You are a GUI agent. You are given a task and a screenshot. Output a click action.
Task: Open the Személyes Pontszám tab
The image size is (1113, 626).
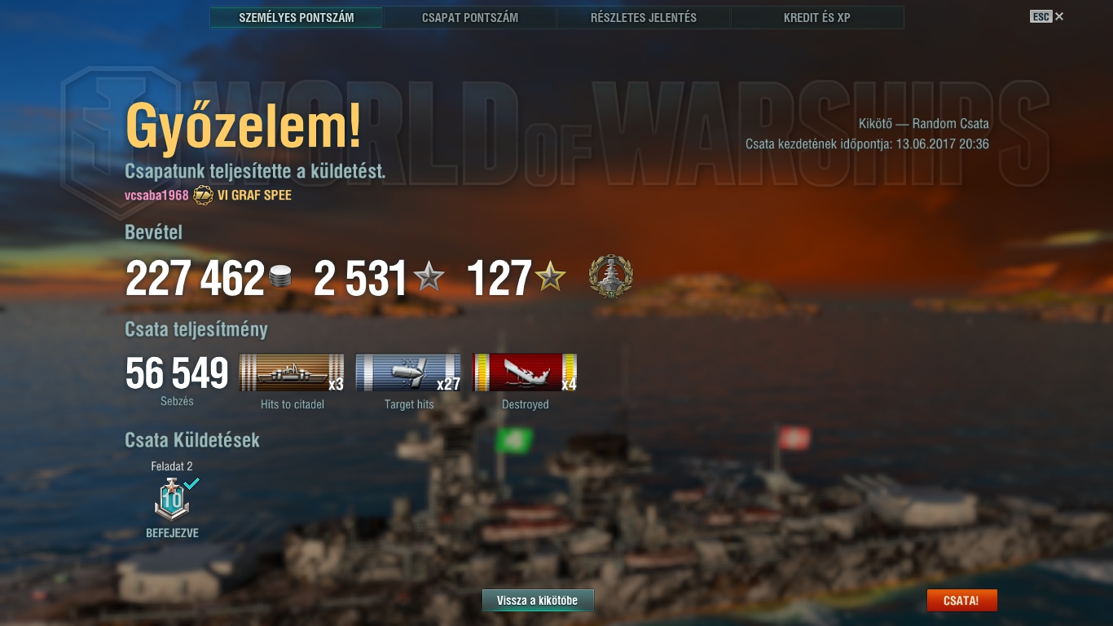(297, 17)
